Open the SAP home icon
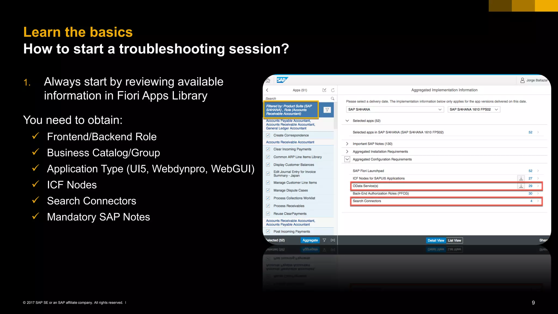 coord(268,80)
